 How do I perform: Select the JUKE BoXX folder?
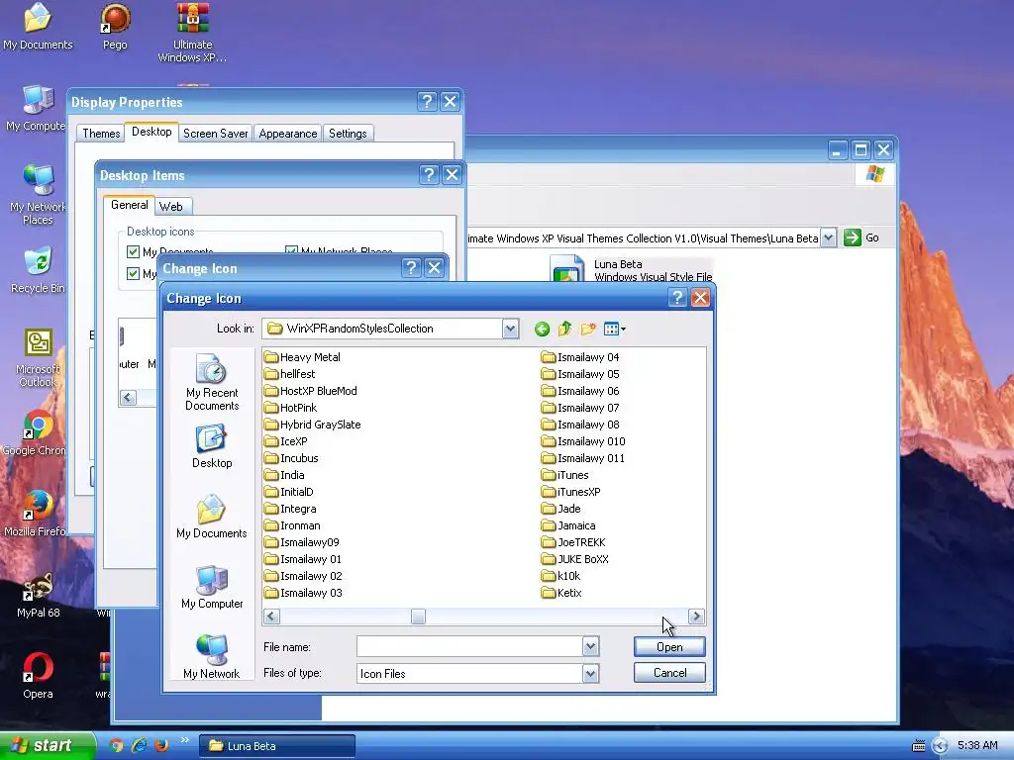(x=575, y=559)
